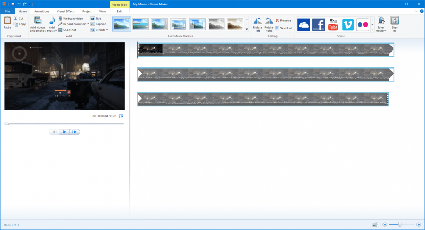The height and width of the screenshot is (230, 425).
Task: Click the zoom slider in status bar
Action: point(399,225)
